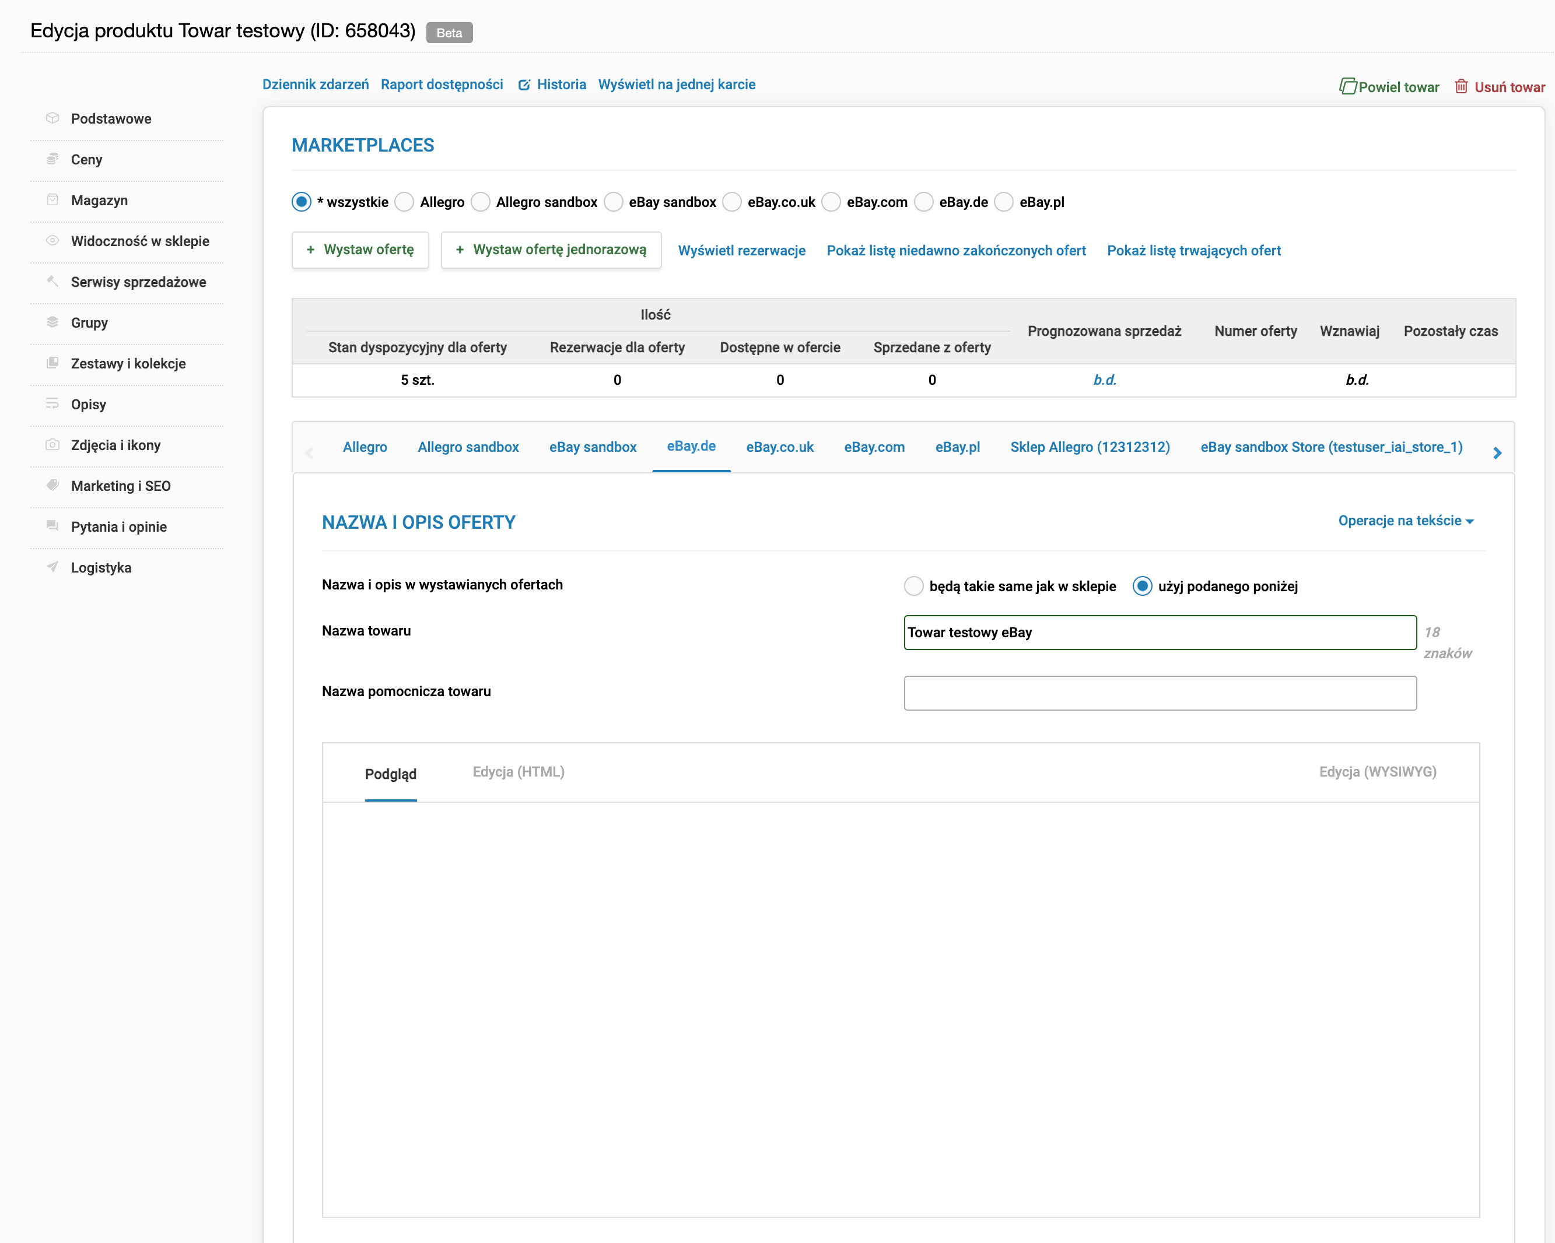Select the eBay sandbox radio button

[x=613, y=202]
